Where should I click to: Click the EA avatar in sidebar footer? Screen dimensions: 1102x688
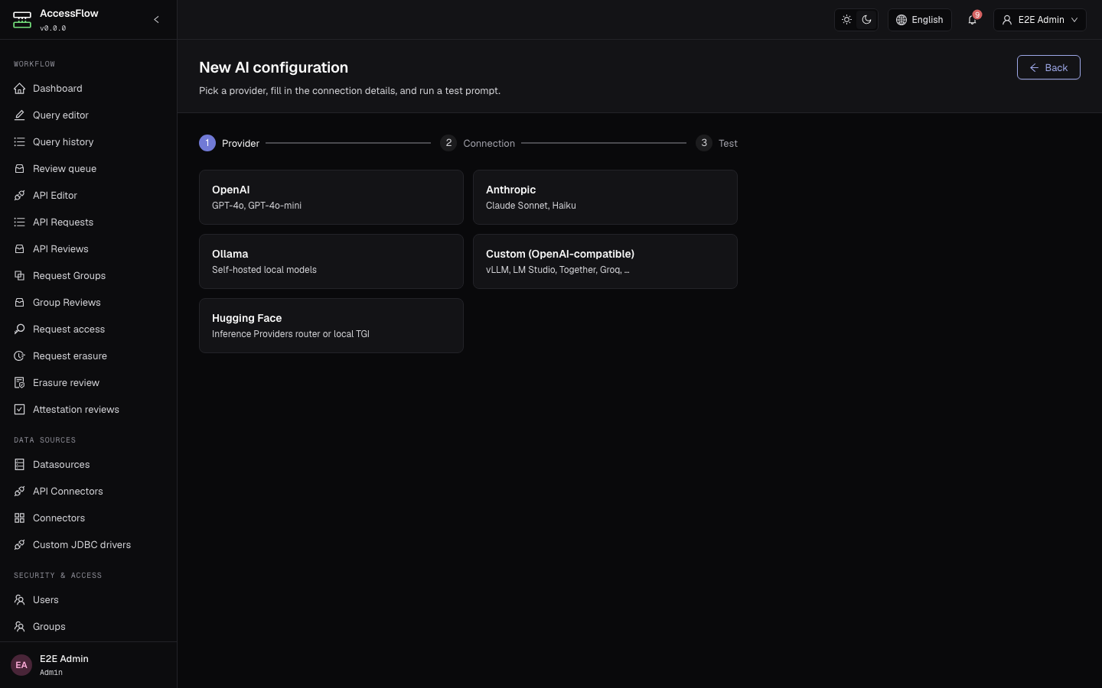click(x=21, y=665)
